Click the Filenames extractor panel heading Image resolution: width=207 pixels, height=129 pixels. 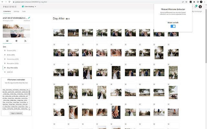pyautogui.click(x=16, y=80)
